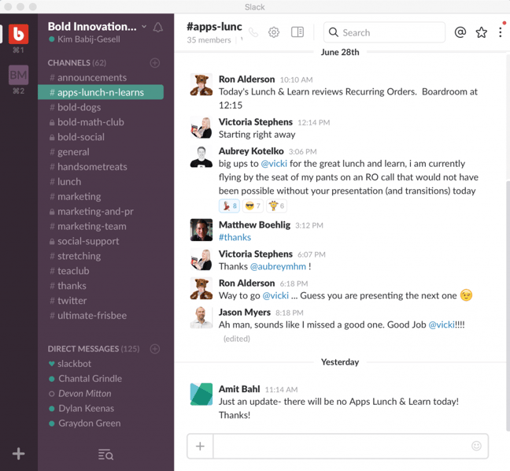Click the #thanks channel link in Matthew's message
The image size is (510, 471).
click(x=235, y=237)
